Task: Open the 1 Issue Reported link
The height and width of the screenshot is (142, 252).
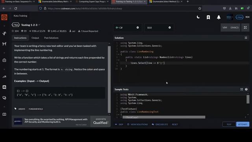Action: pos(88,31)
